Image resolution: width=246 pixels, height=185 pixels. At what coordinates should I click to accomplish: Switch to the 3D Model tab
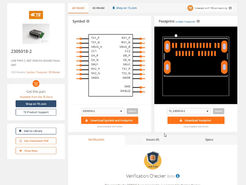[x=98, y=8]
